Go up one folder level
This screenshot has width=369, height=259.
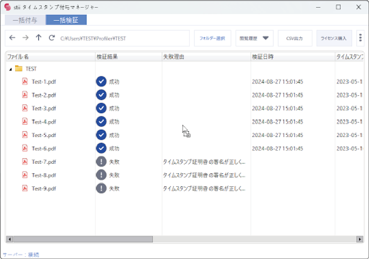39,38
